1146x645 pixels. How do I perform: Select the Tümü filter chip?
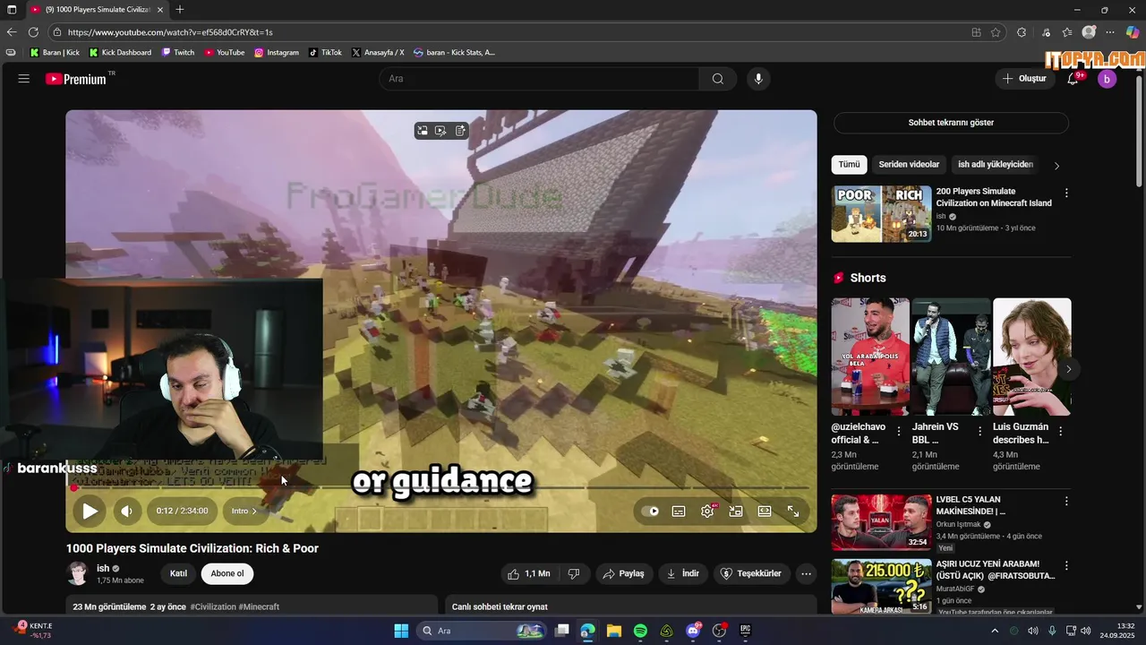[x=849, y=165]
